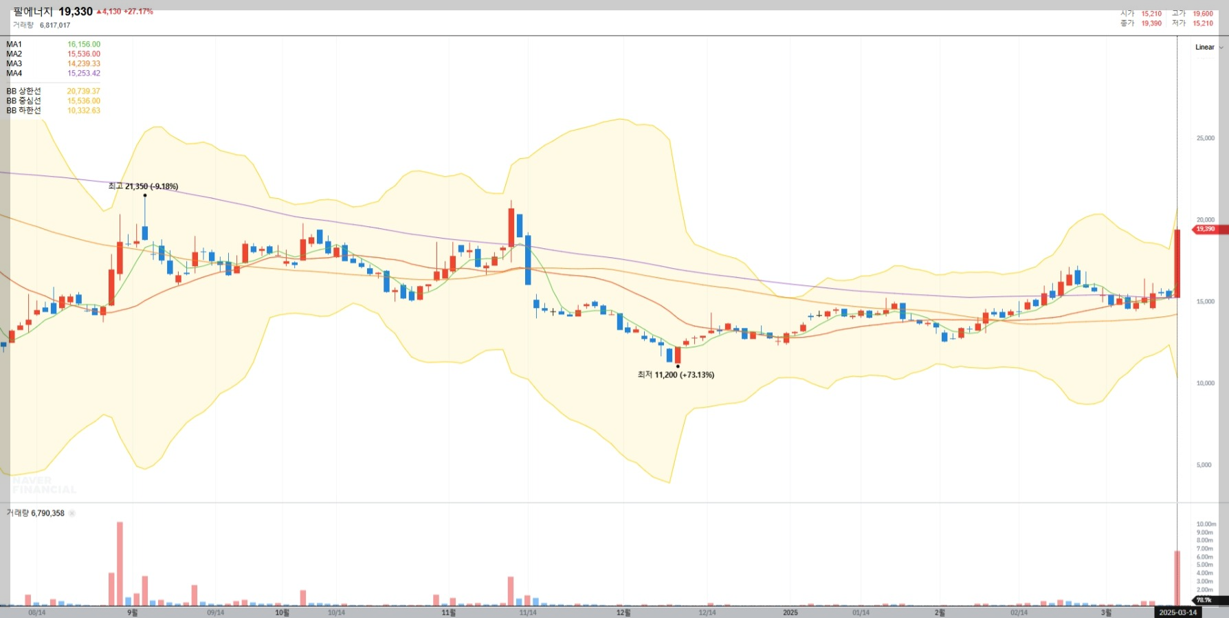Click the 2월 label on time axis
Image resolution: width=1229 pixels, height=618 pixels.
(940, 613)
